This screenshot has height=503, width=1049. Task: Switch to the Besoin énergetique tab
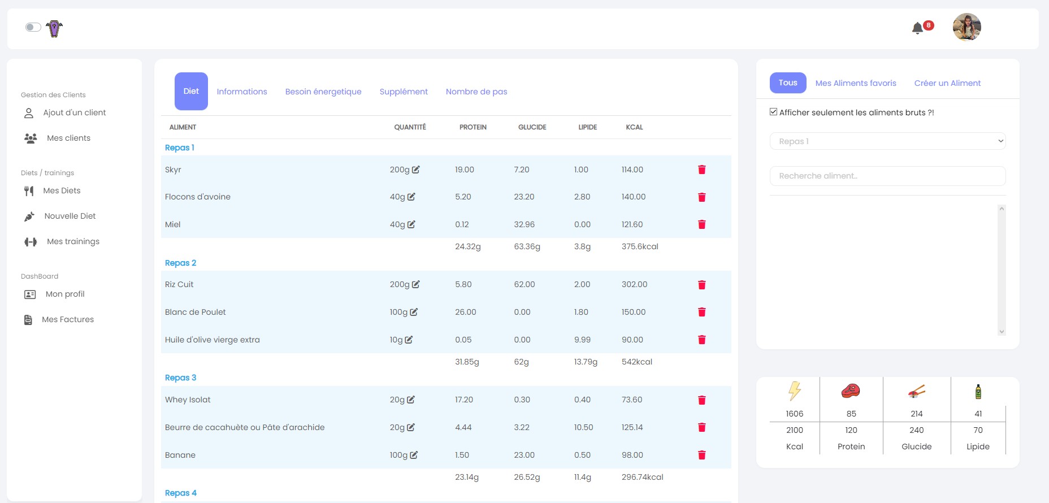[323, 92]
